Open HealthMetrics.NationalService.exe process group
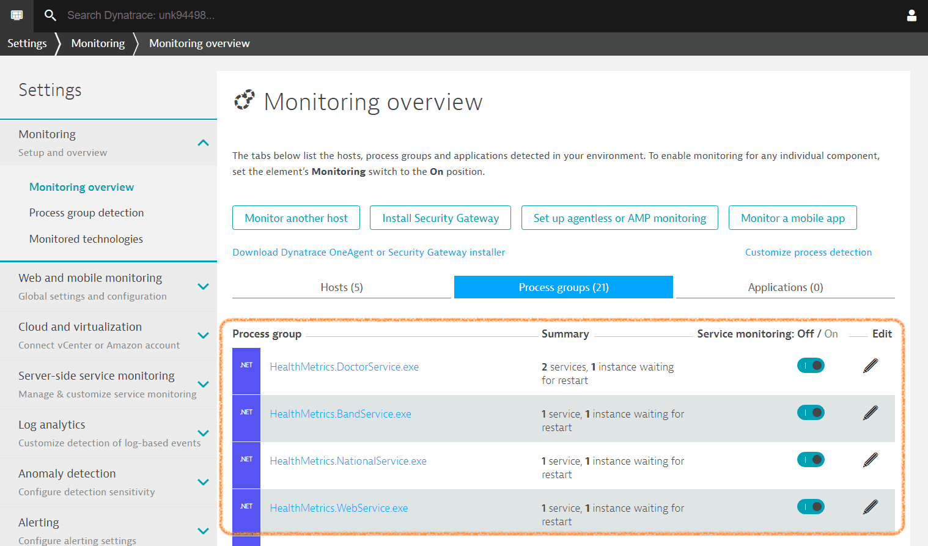This screenshot has height=546, width=928. (348, 461)
